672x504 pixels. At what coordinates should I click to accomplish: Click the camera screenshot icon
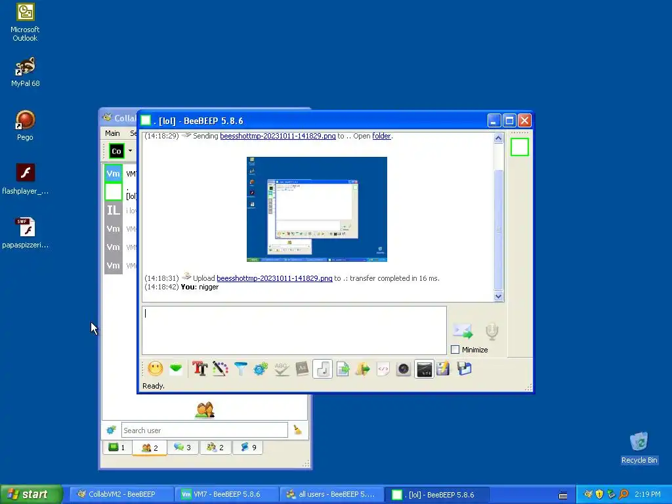[x=404, y=369]
